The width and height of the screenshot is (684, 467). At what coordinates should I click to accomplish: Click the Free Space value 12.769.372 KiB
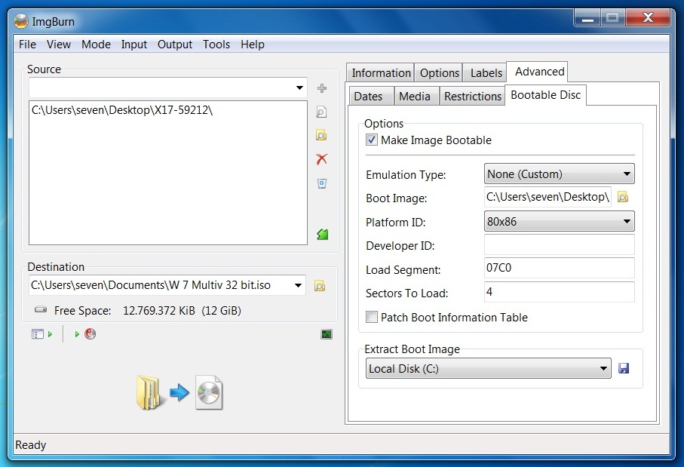tap(159, 311)
